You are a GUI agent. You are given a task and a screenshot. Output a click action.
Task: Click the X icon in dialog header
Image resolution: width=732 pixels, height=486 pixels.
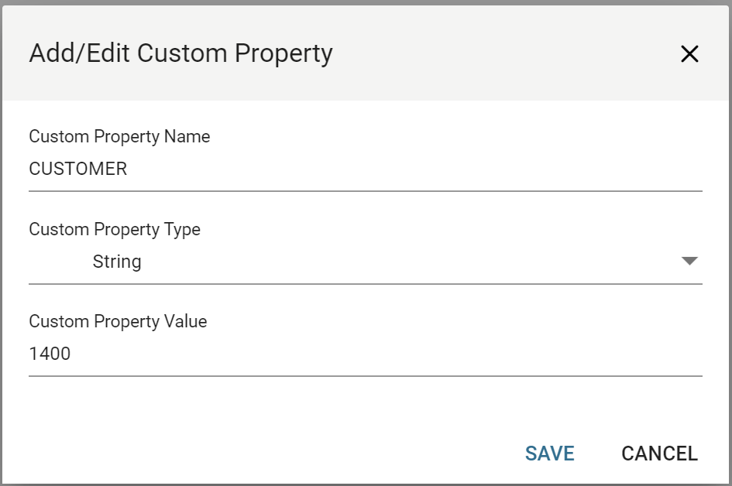click(x=689, y=54)
